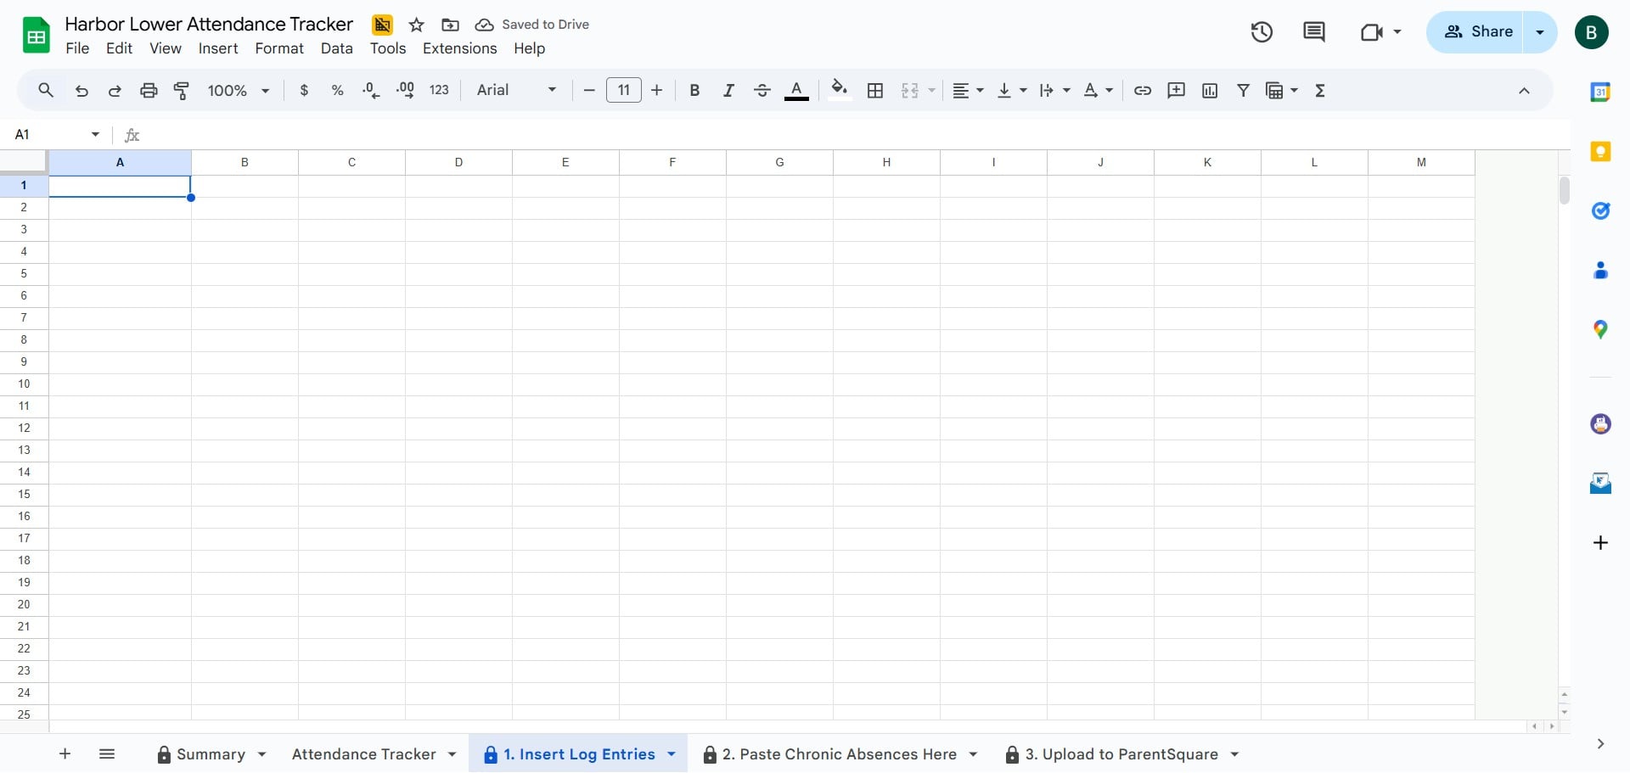
Task: Open the Summary sheet tab arrow menu
Action: 262,754
